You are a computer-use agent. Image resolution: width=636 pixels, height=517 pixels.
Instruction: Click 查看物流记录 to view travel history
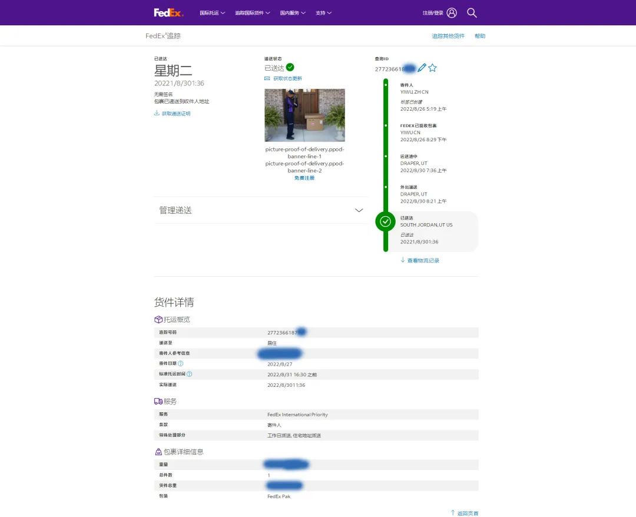(x=423, y=260)
